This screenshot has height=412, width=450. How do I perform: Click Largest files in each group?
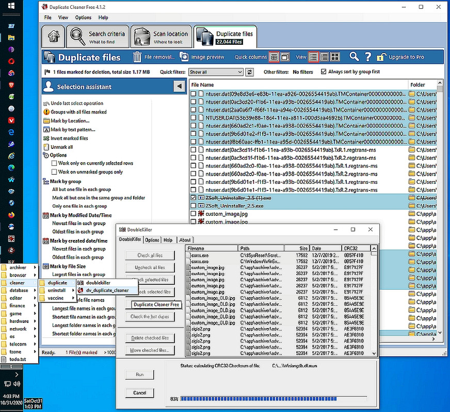[x=78, y=274]
